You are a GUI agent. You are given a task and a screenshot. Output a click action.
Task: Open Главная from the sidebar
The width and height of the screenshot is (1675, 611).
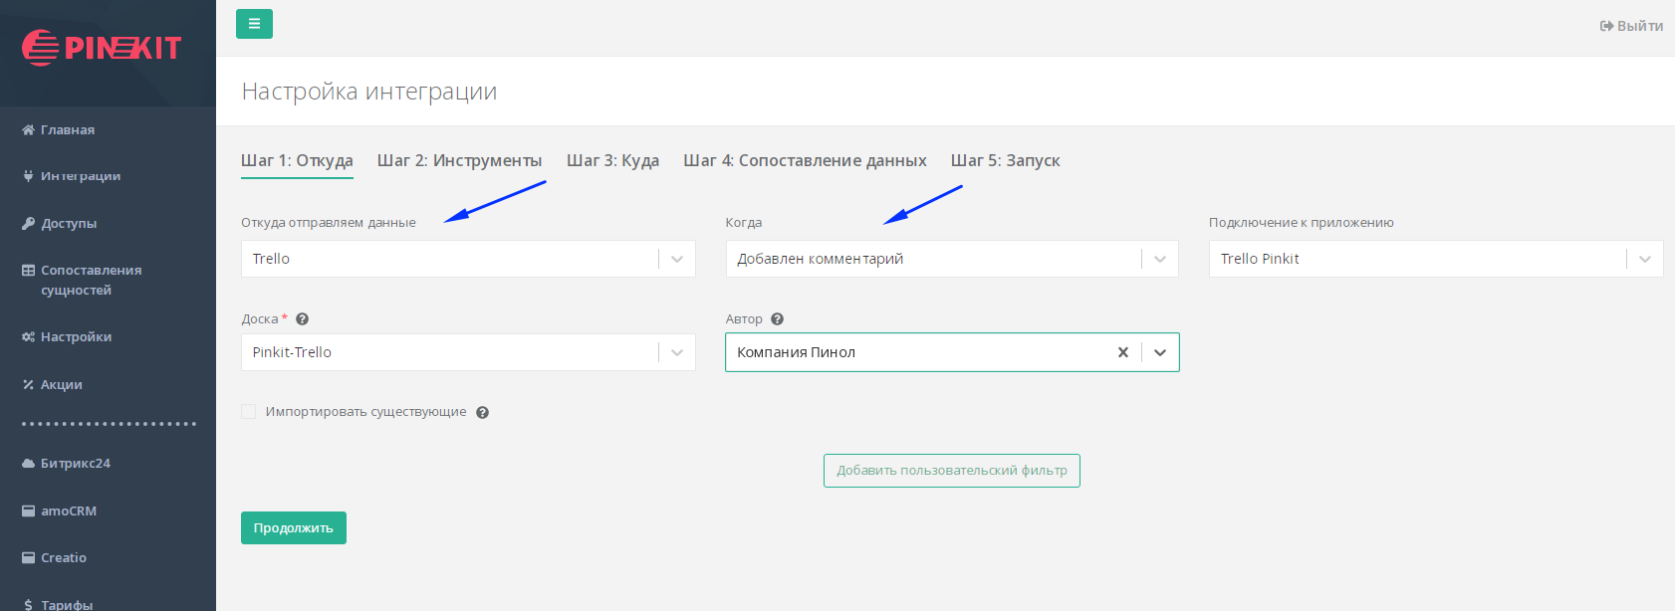(68, 130)
